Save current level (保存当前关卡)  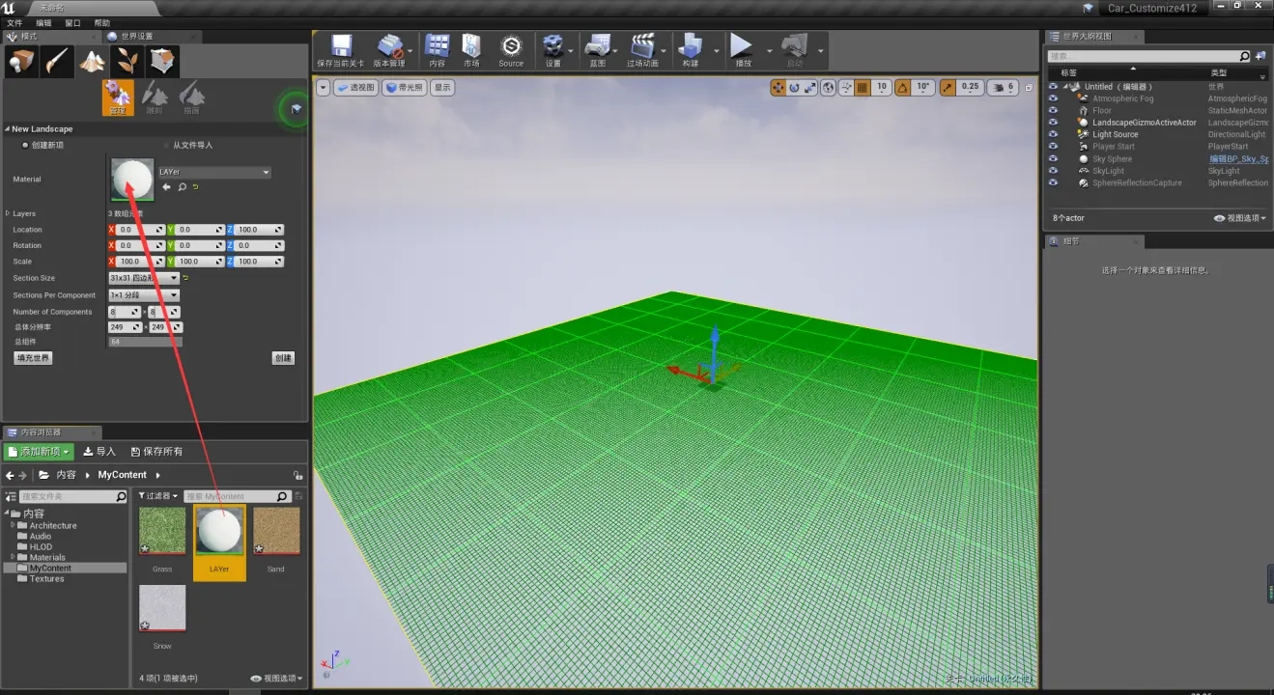click(339, 50)
